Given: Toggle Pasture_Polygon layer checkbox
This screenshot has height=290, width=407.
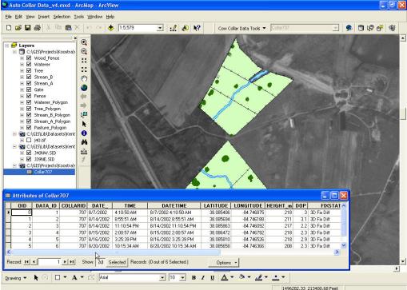Looking at the screenshot, I should point(29,128).
